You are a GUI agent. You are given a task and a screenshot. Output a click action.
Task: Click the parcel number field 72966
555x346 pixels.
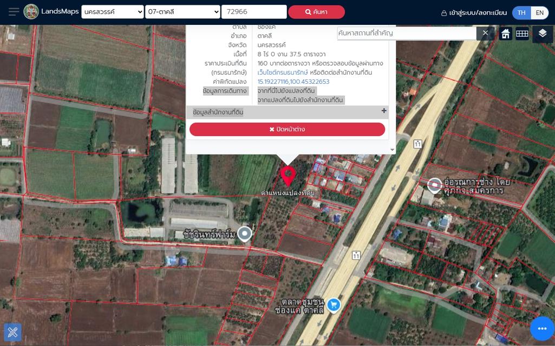coord(254,12)
